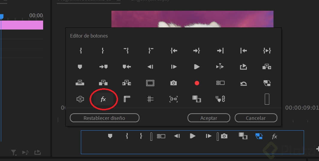Image resolution: width=319 pixels, height=161 pixels.
Task: Pick the Clear In icon in editor
Action: [126, 51]
